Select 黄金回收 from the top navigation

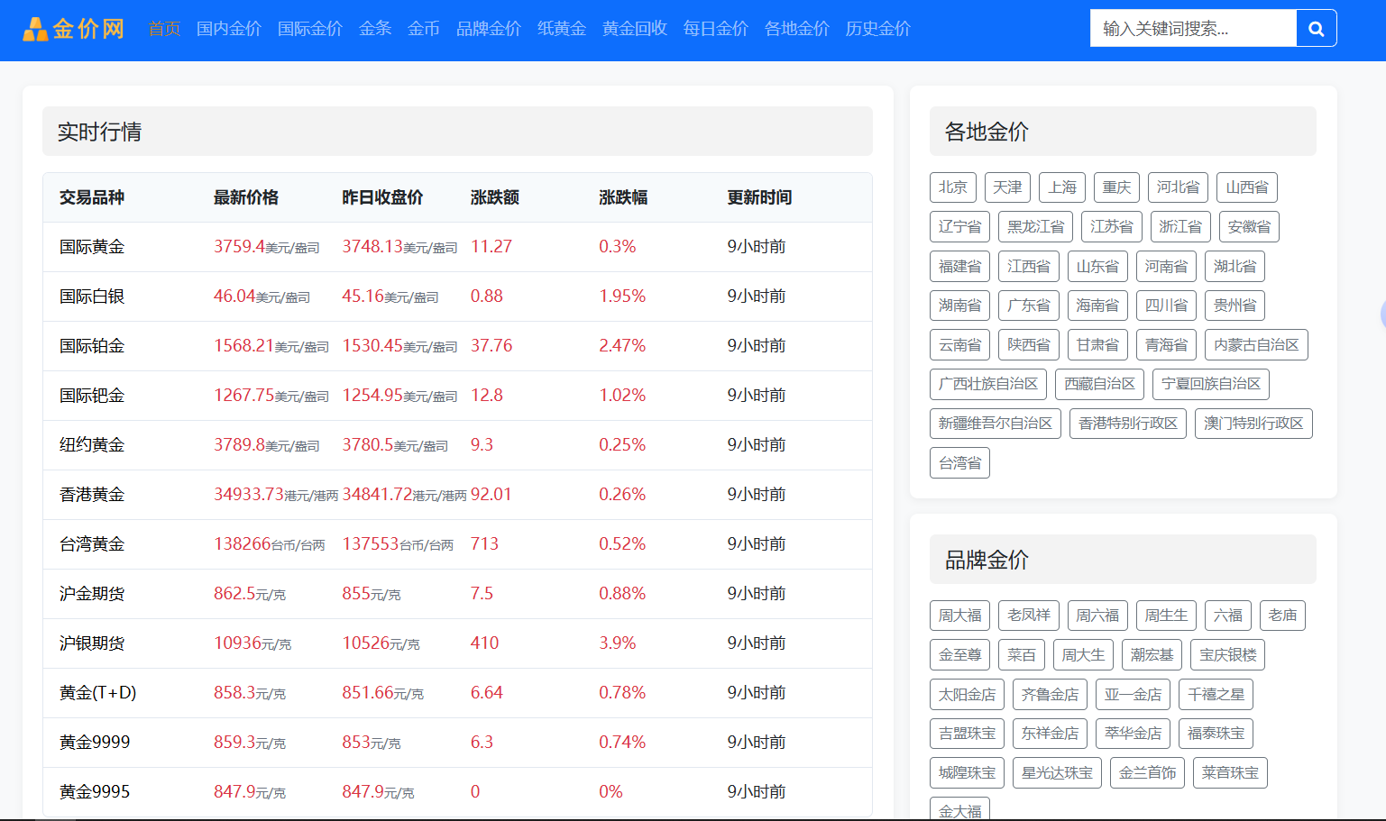[x=635, y=29]
